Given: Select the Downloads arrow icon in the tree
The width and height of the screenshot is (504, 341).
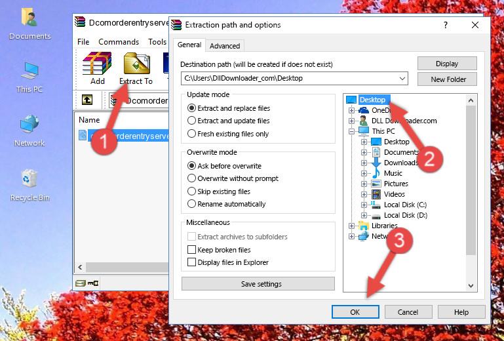Looking at the screenshot, I should pyautogui.click(x=376, y=163).
